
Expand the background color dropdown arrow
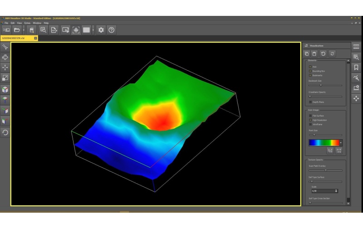[x=93, y=30]
